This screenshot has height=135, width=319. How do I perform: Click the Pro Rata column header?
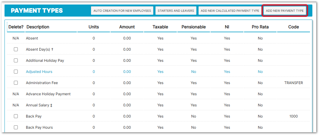(260, 27)
